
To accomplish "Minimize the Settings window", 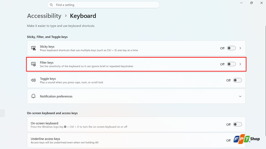I will 241,3.
